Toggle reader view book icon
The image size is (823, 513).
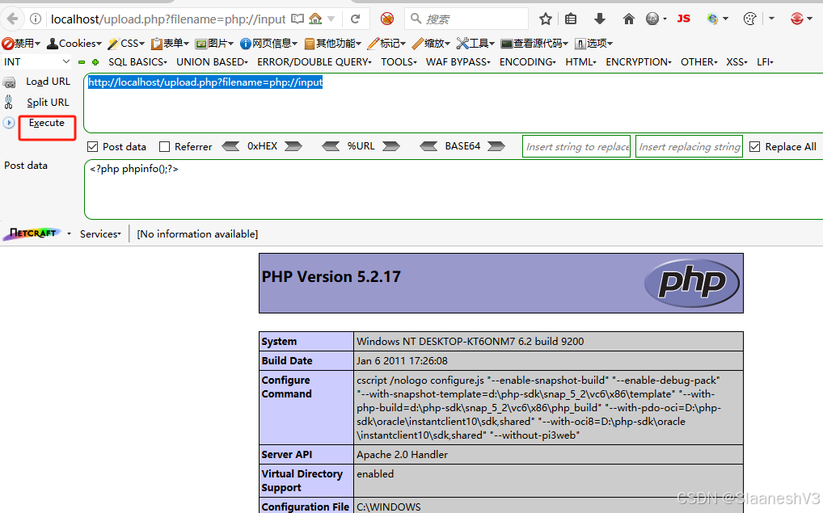click(298, 19)
